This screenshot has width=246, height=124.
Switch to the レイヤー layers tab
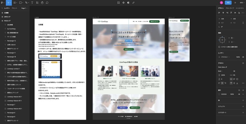click(x=7, y=8)
